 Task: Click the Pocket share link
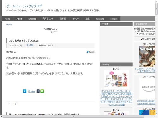point(32,91)
